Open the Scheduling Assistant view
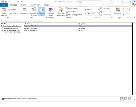The width and height of the screenshot is (136, 107). click(x=34, y=12)
